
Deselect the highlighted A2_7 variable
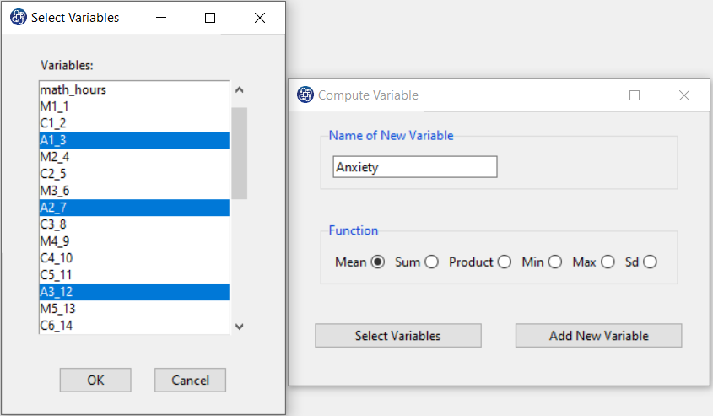pos(134,208)
